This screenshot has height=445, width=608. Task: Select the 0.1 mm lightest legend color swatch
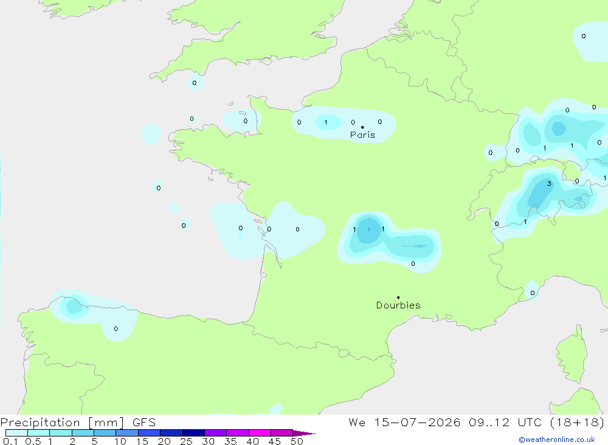(x=16, y=433)
